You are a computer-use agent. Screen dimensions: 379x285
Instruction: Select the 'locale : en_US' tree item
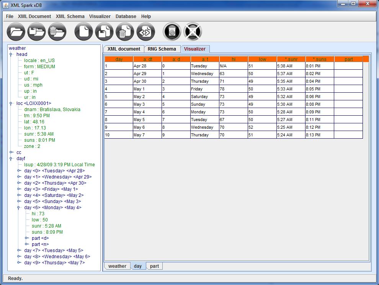click(x=39, y=61)
